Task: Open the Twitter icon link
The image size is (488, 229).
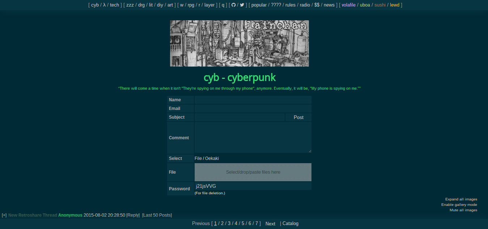Action: tap(242, 5)
